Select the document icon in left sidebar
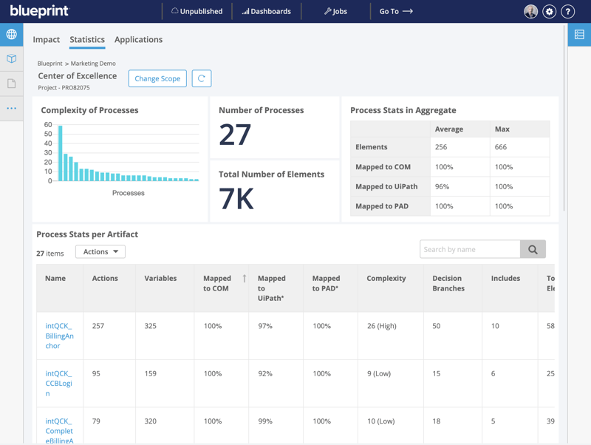The image size is (591, 445). coord(11,84)
